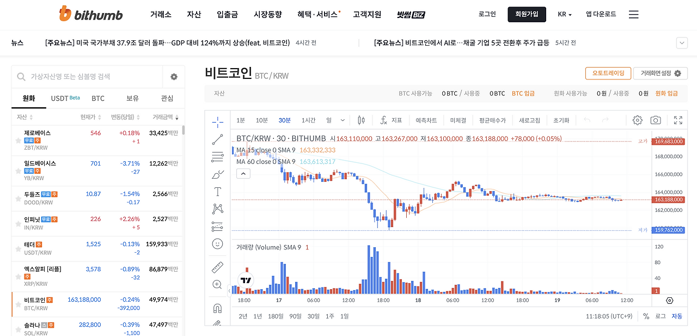Expand the news banner chevron
This screenshot has width=697, height=336.
pos(682,42)
